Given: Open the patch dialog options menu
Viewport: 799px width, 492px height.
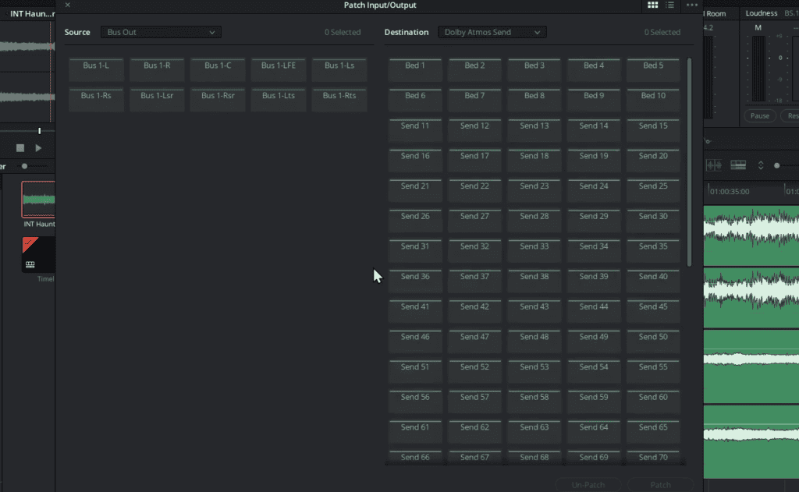Looking at the screenshot, I should (x=691, y=5).
